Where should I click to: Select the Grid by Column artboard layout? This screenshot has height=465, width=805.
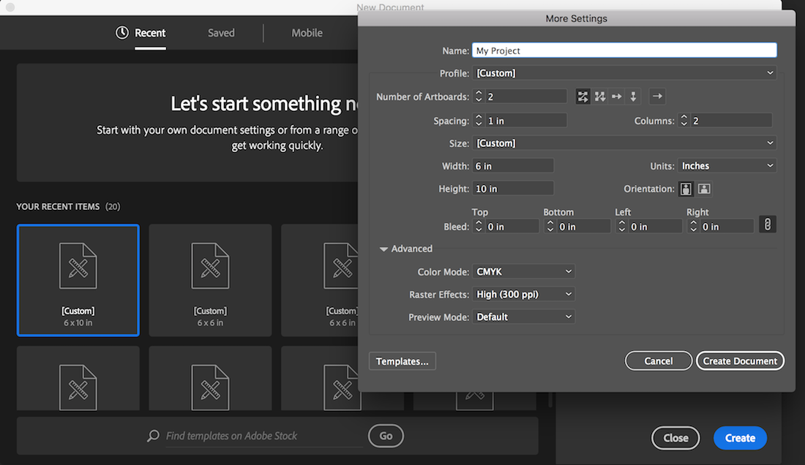599,96
